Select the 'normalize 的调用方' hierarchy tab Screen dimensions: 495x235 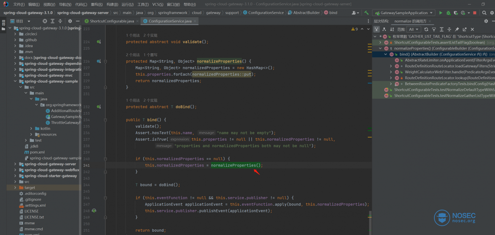pos(413,21)
